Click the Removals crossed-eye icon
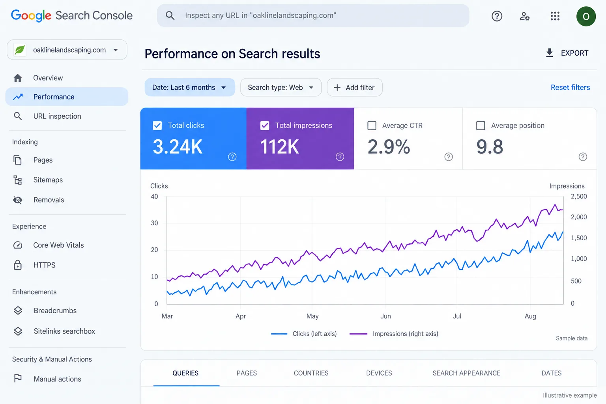Image resolution: width=606 pixels, height=404 pixels. [x=18, y=200]
